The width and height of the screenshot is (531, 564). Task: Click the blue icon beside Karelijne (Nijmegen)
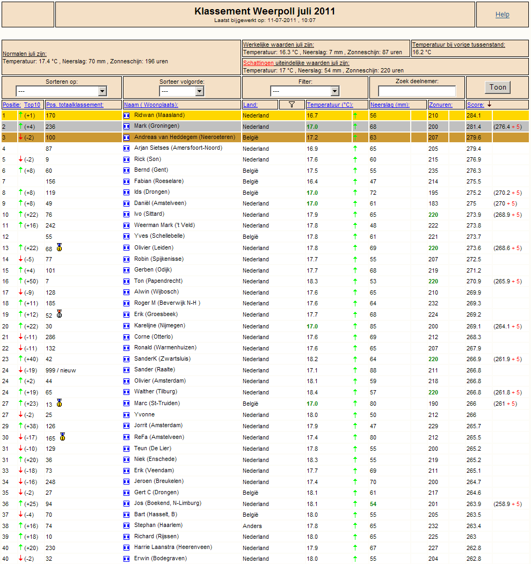coord(126,326)
